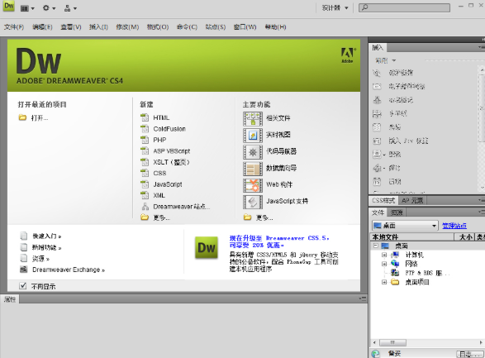Create a new ColdFusion document

163,129
